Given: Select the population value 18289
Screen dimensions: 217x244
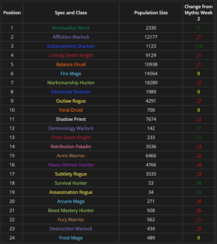Looking at the screenshot, I should pyautogui.click(x=151, y=83).
